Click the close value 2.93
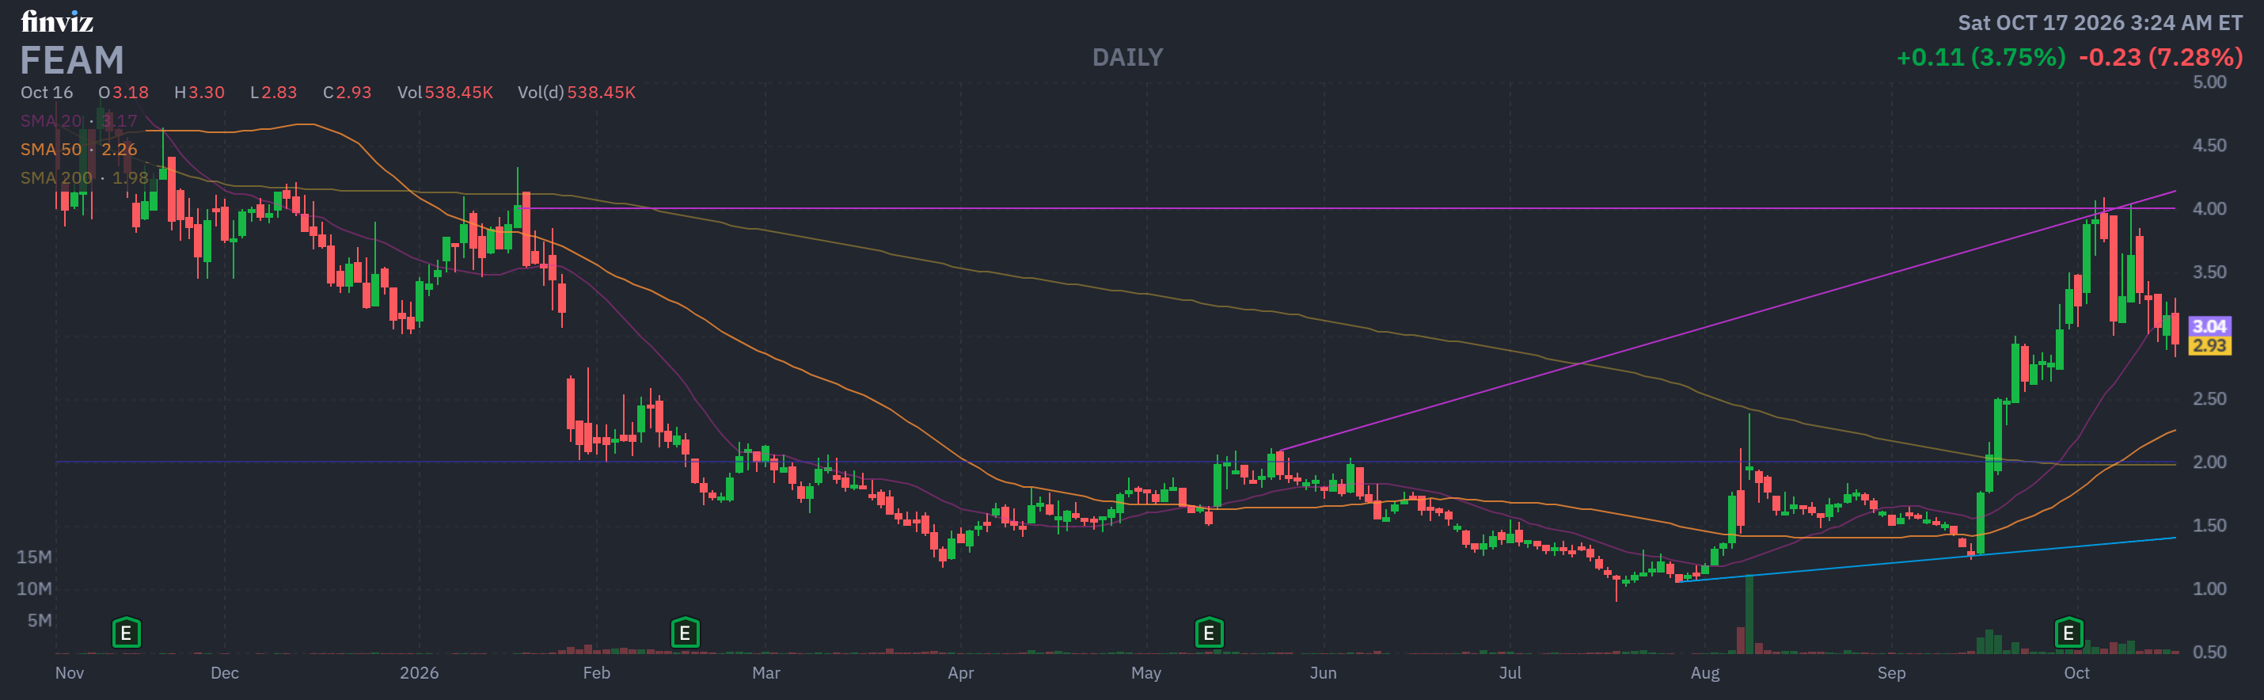 (353, 93)
